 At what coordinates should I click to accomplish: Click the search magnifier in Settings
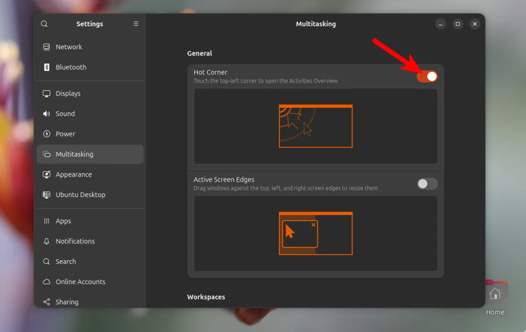44,24
